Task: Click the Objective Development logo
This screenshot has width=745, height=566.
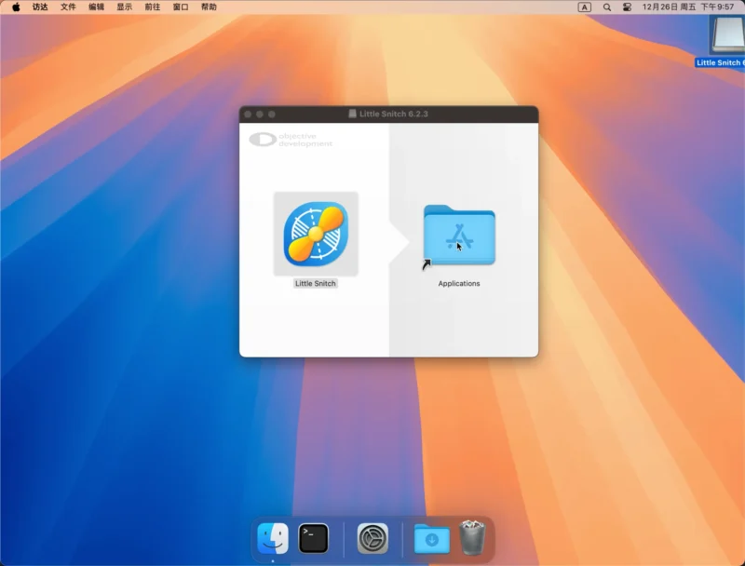Action: pyautogui.click(x=291, y=140)
